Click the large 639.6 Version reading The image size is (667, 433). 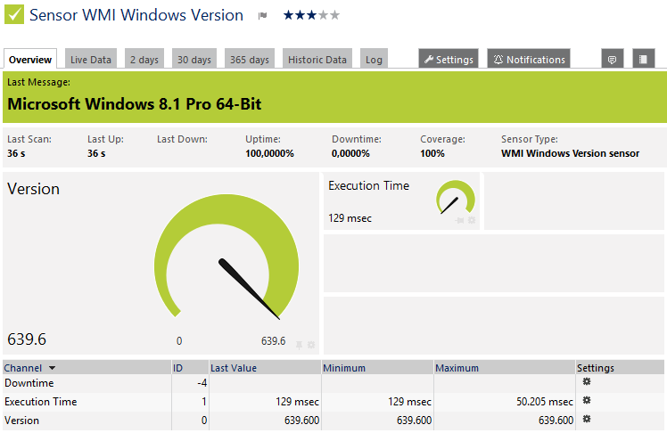27,339
